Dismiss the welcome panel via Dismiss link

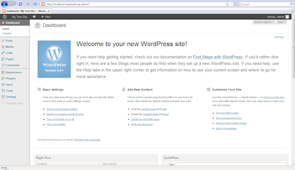[x=279, y=37]
